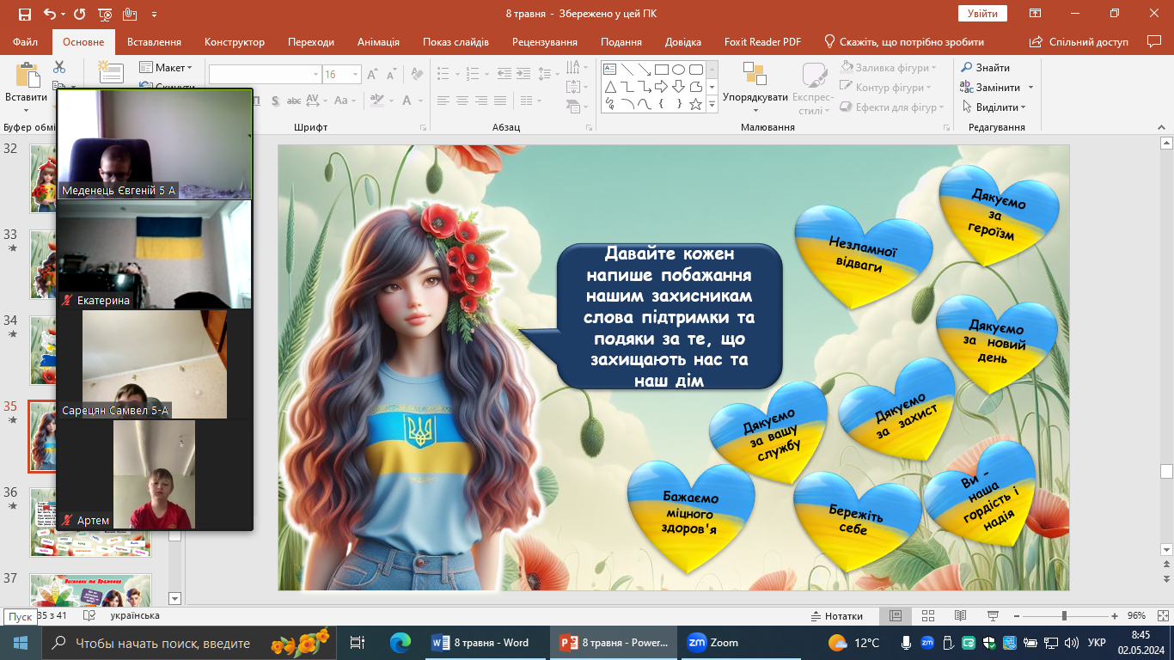The image size is (1174, 660).
Task: Click the Save icon in quick access toolbar
Action: (x=24, y=14)
